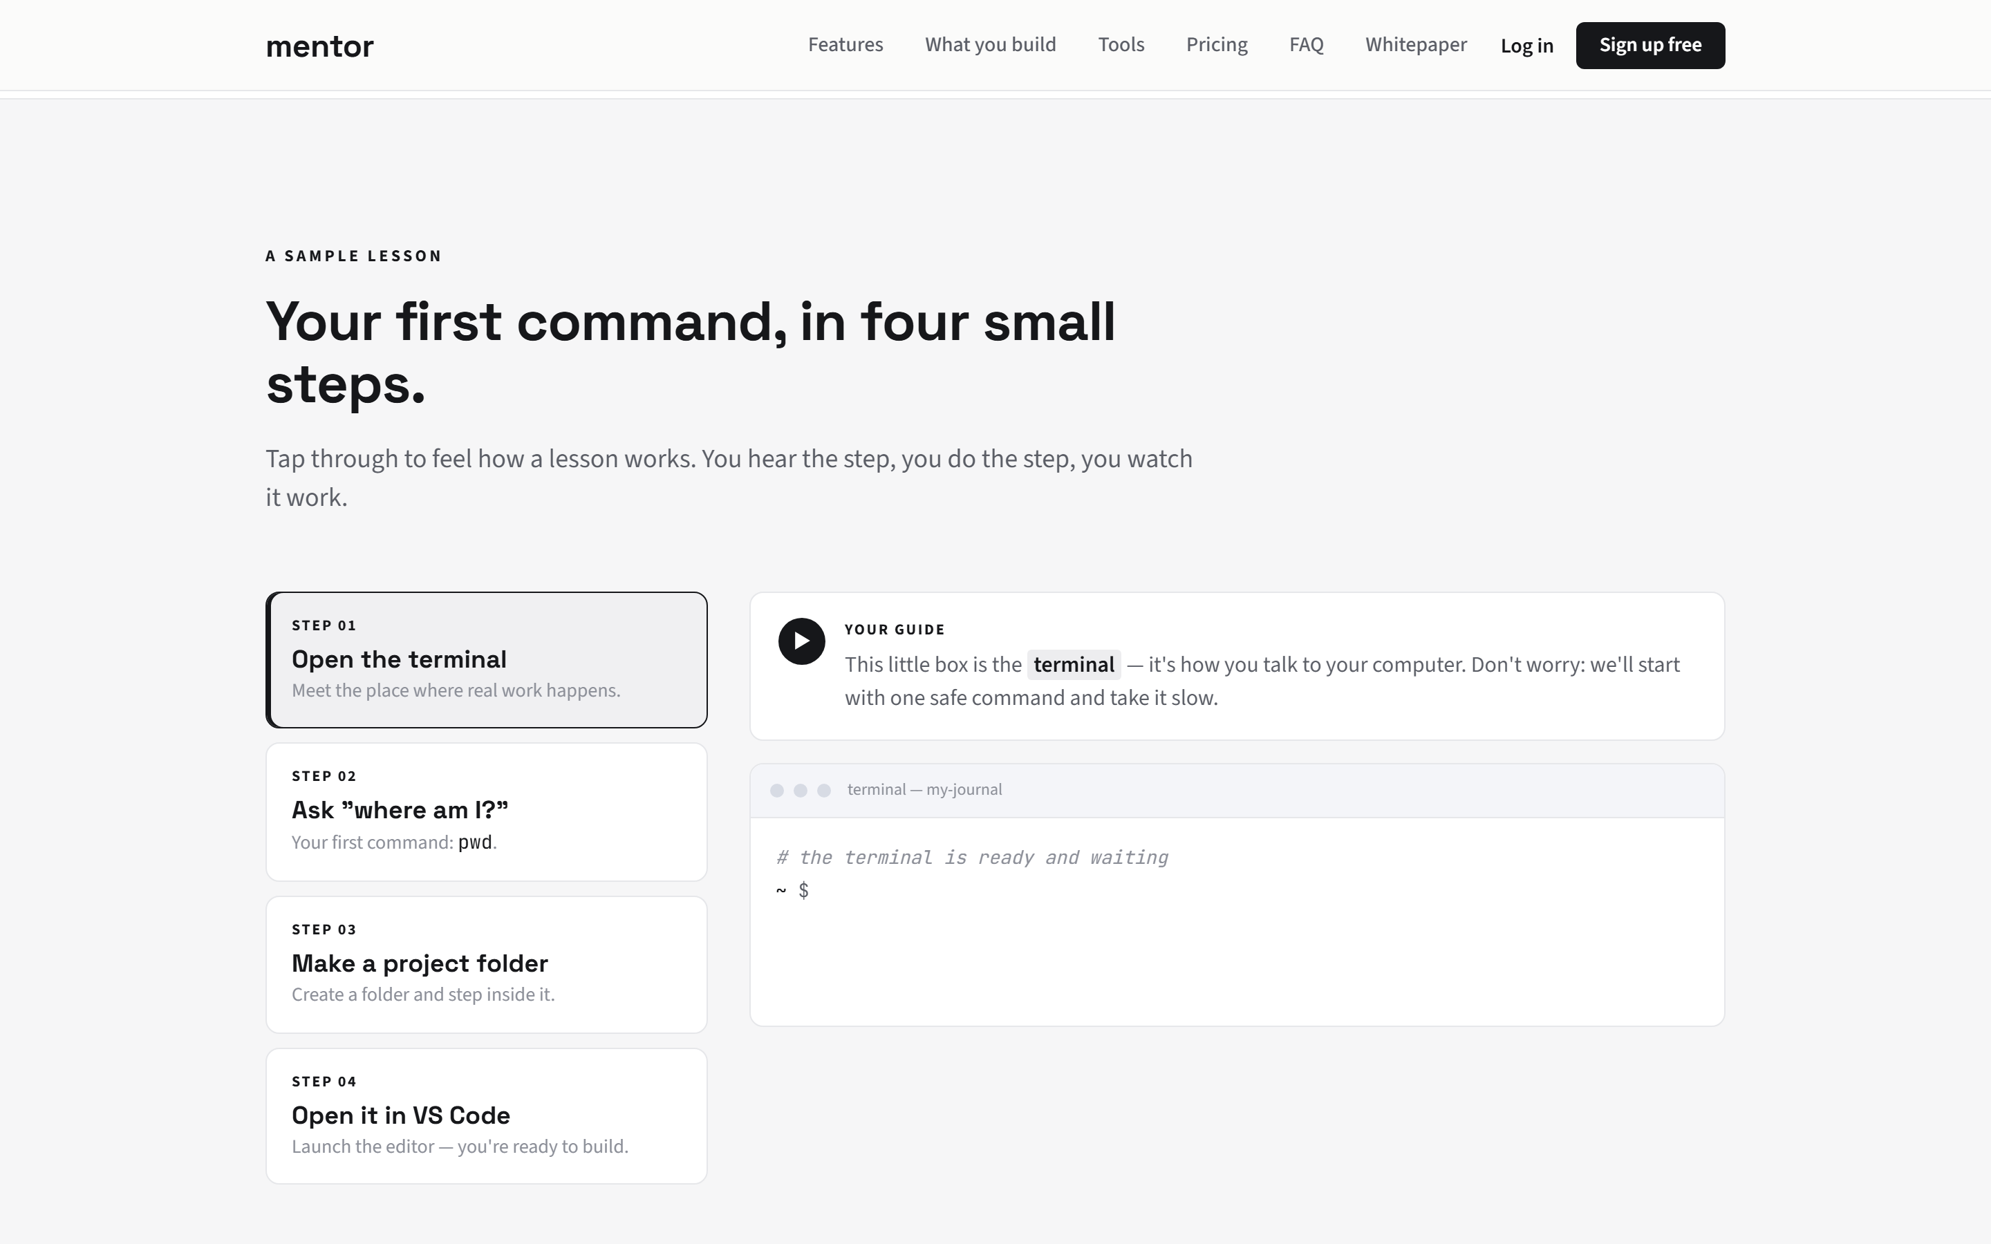Click the 'A SAMPLE LESSON' label

click(354, 256)
